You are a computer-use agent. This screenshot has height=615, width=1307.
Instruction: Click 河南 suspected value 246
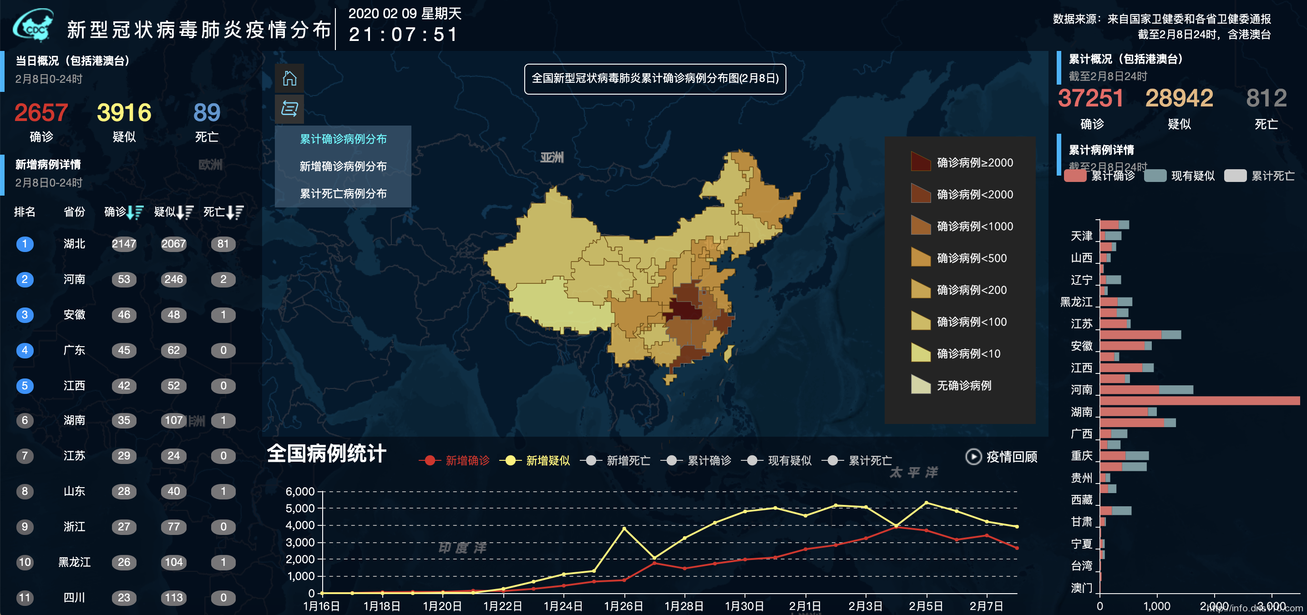173,279
